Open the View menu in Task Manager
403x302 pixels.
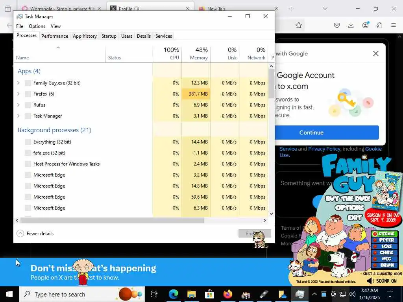click(x=55, y=26)
